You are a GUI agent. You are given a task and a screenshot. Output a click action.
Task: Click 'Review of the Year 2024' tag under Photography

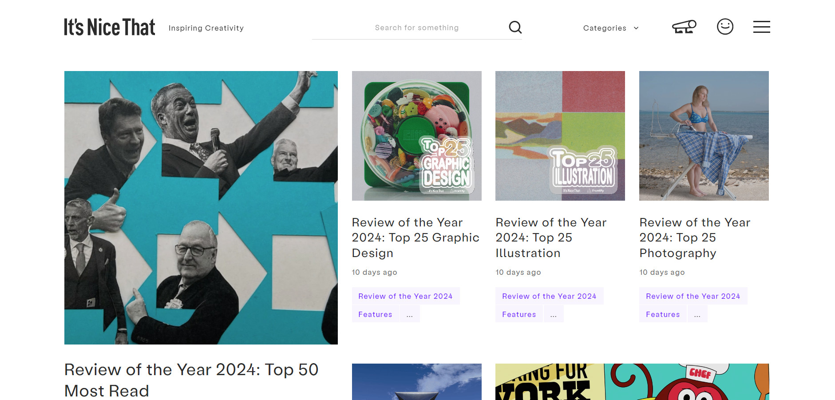coord(693,296)
